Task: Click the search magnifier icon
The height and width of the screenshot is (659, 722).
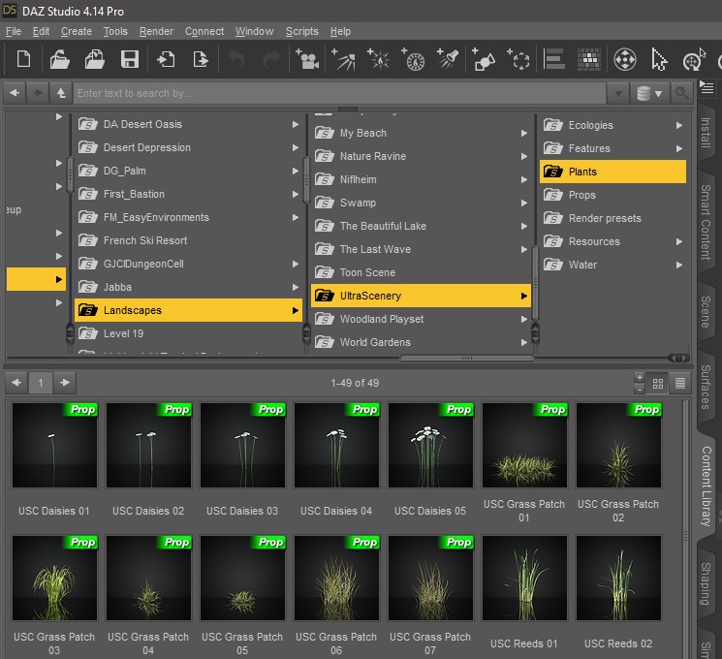Action: tap(681, 93)
